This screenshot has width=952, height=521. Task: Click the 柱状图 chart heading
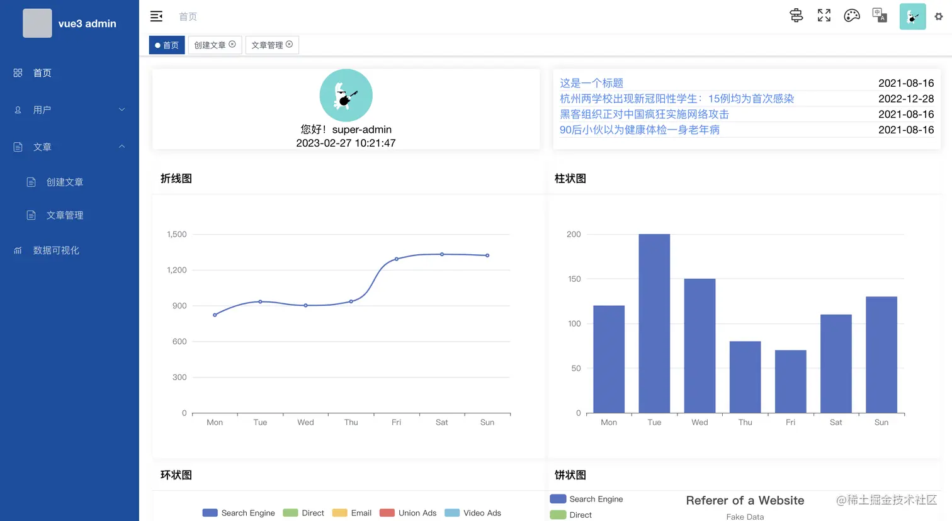pos(570,179)
